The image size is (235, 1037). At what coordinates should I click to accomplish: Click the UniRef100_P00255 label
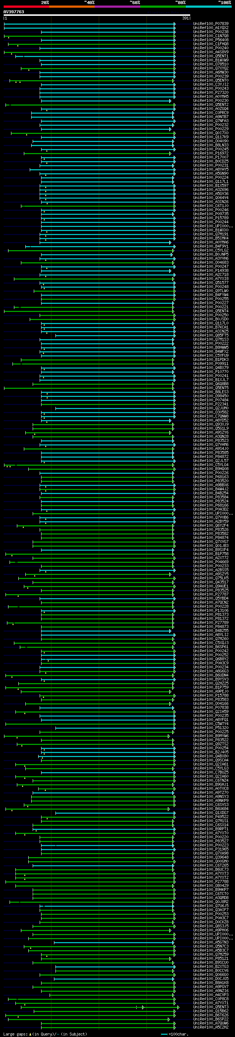(211, 299)
